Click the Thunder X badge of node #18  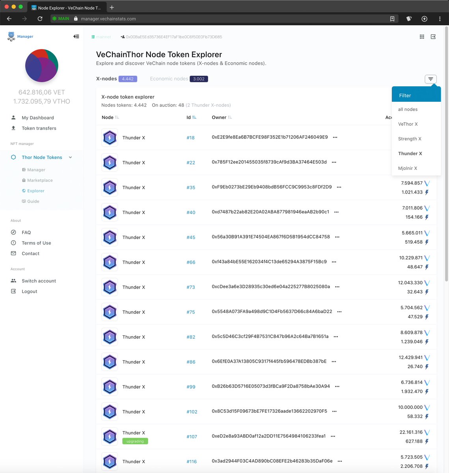point(110,138)
